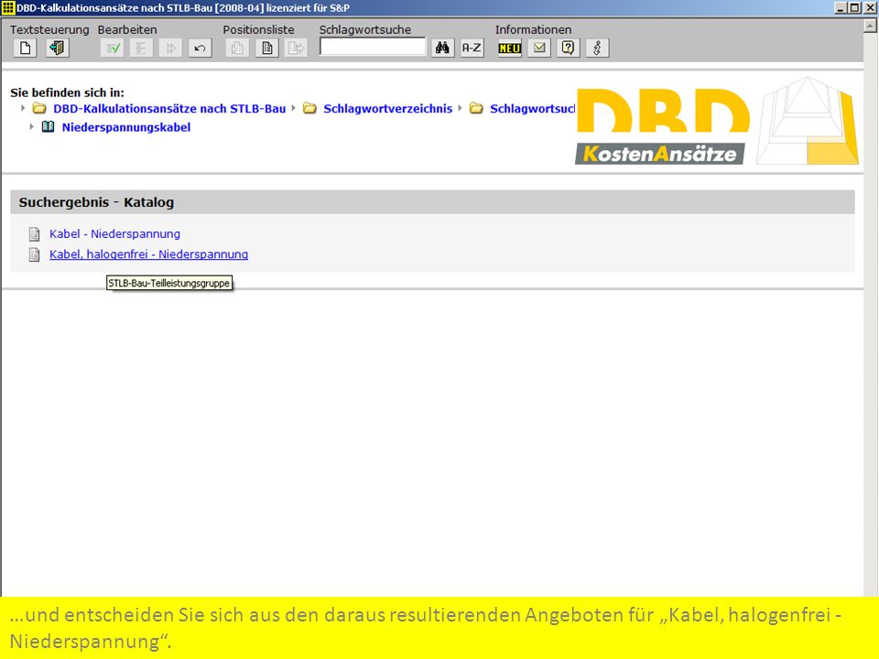The width and height of the screenshot is (879, 659).
Task: Click the envelope mail icon
Action: click(538, 49)
